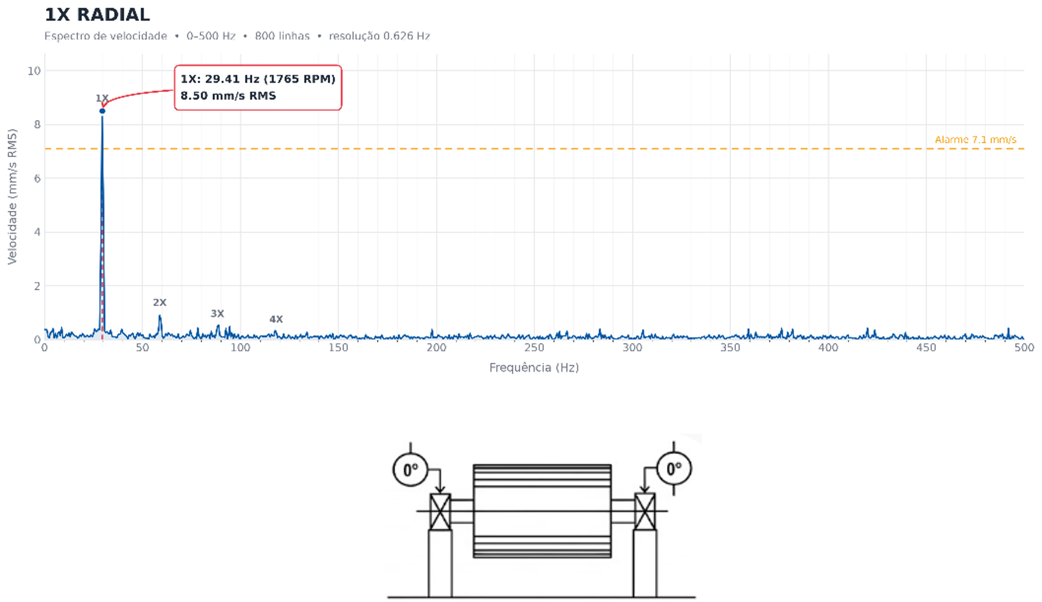Click the 'Velocidade (mm/s RMS)' axis title
The image size is (1042, 602).
(12, 197)
